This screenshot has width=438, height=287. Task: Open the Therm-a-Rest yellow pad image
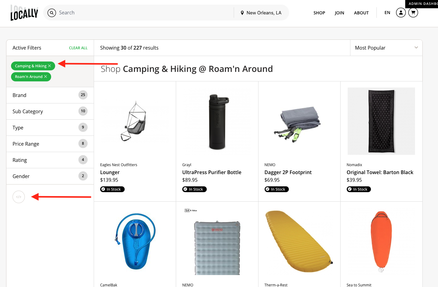tap(299, 241)
